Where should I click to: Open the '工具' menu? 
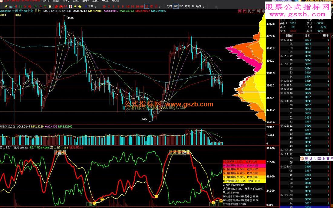pyautogui.click(x=96, y=1)
